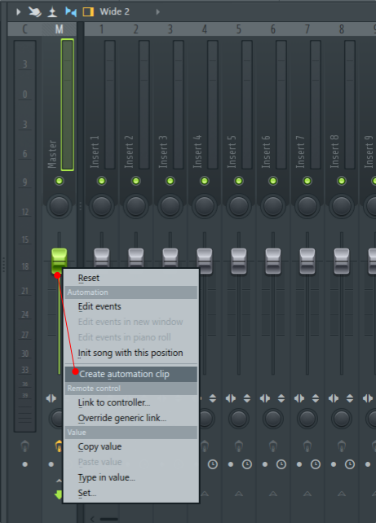Click the Master swap left/right channels icon
The width and height of the screenshot is (376, 523).
click(51, 398)
